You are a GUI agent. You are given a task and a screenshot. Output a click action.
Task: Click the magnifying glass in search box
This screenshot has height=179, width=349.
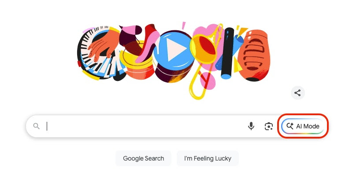pyautogui.click(x=36, y=126)
